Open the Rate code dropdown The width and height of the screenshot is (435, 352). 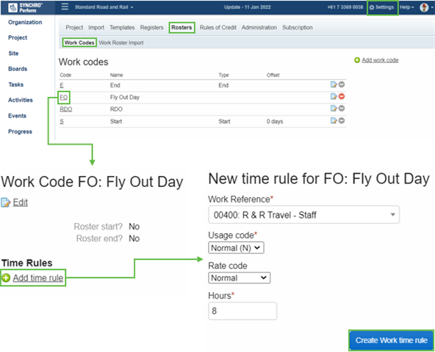coord(239,278)
